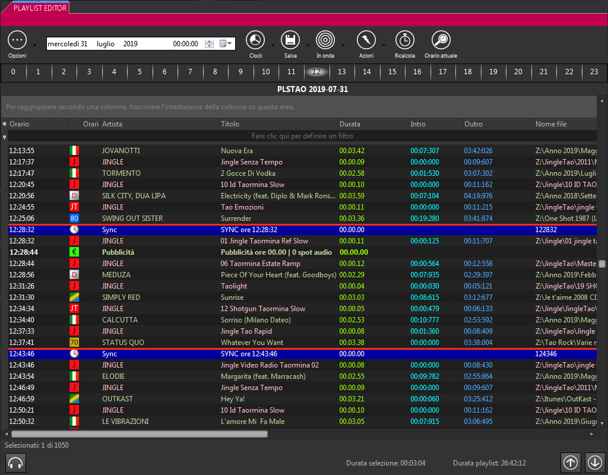This screenshot has width=608, height=475.
Task: Sort by the Artista column header
Action: (x=112, y=124)
